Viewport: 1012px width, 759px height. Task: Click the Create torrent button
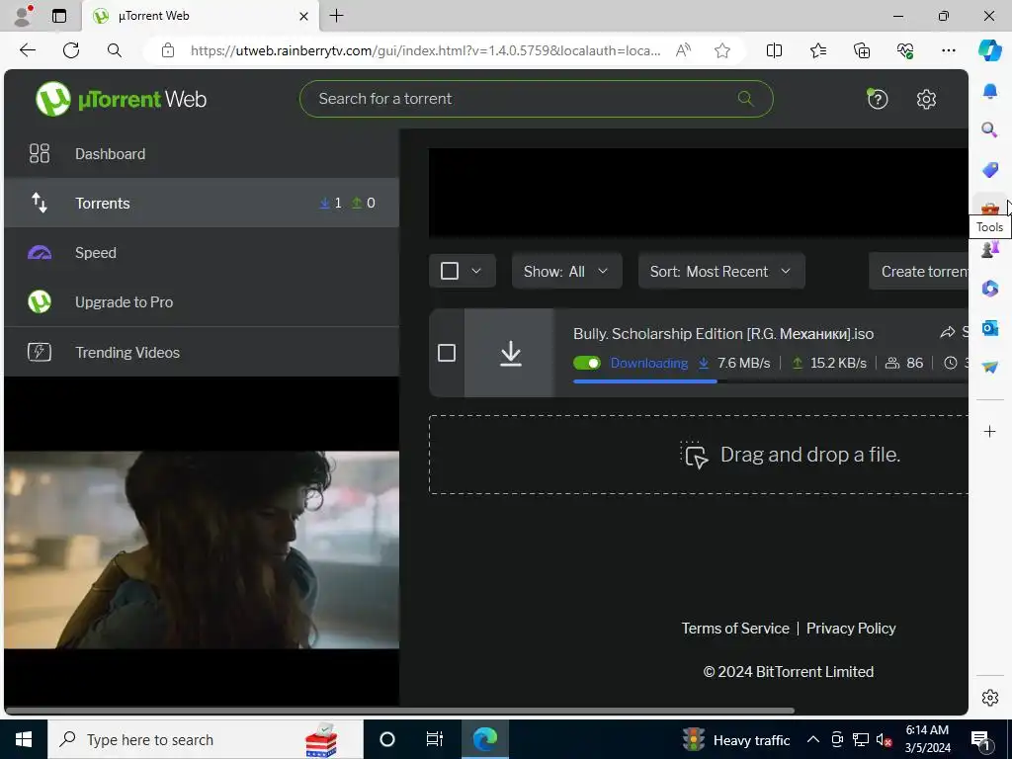point(918,271)
